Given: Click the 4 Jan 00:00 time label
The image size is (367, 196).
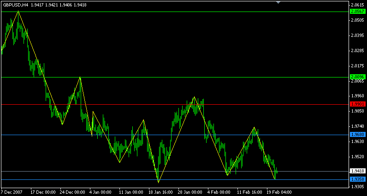Looking at the screenshot, I should click(101, 192).
